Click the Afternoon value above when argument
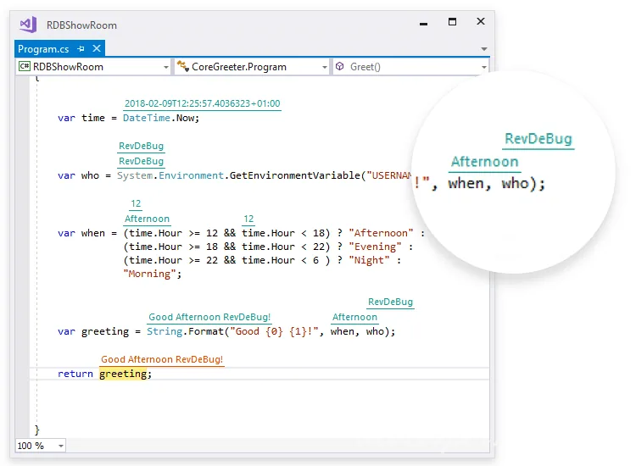636x466 pixels. coord(355,317)
